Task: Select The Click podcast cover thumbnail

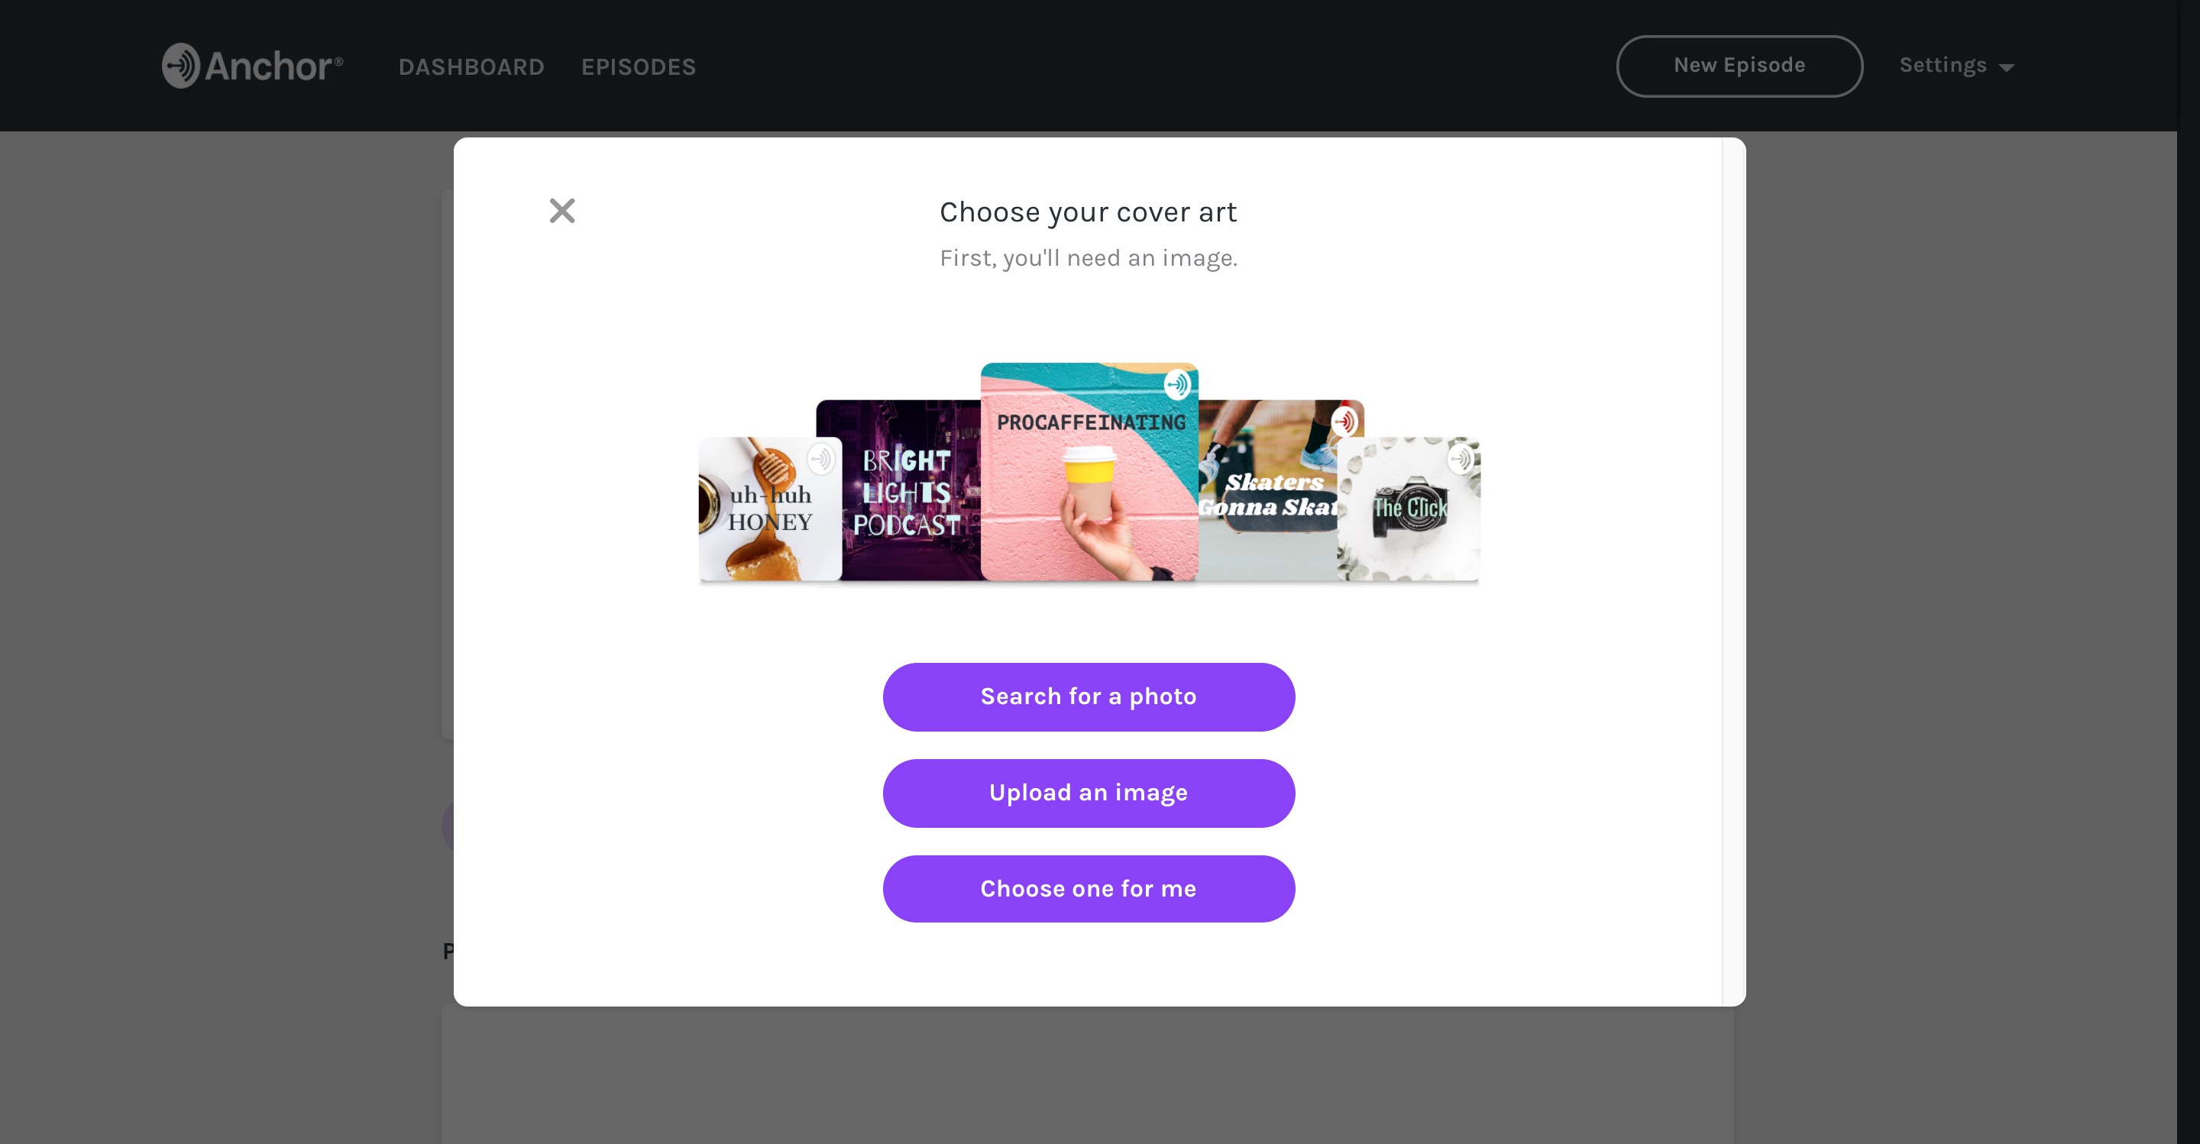Action: click(x=1410, y=508)
